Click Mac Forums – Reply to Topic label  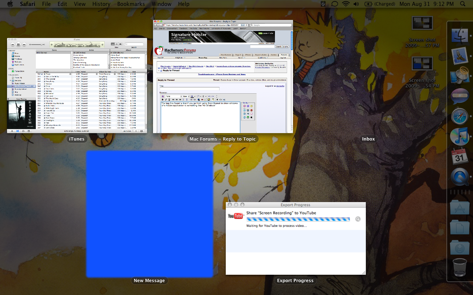(x=223, y=139)
